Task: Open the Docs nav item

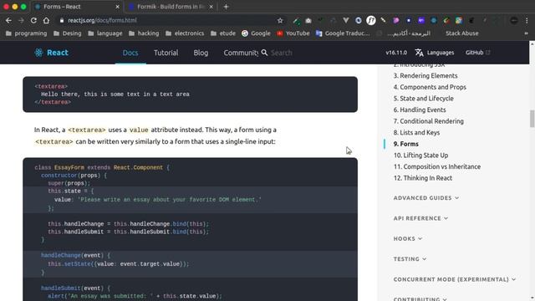Action: point(130,53)
